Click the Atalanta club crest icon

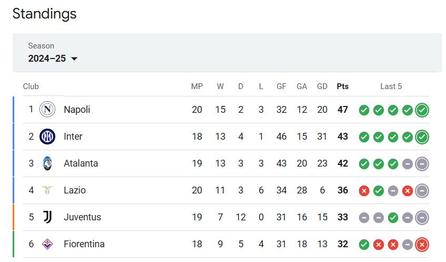(47, 163)
